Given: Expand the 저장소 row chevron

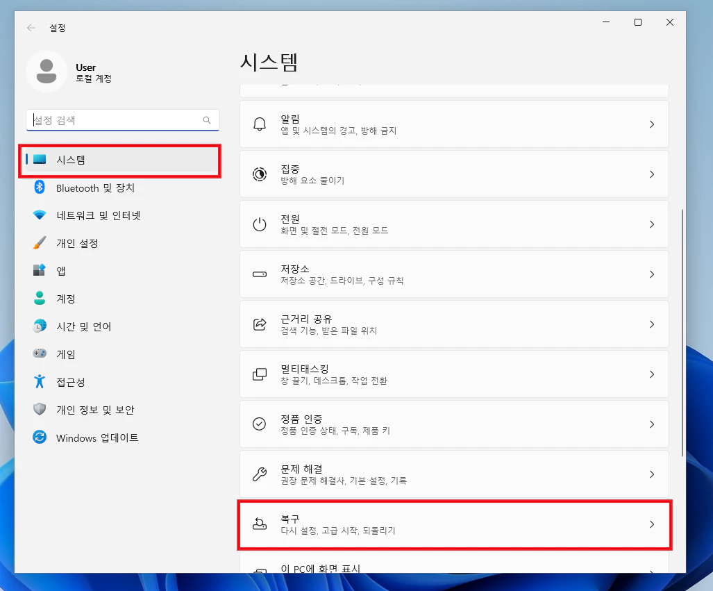Looking at the screenshot, I should (x=651, y=274).
